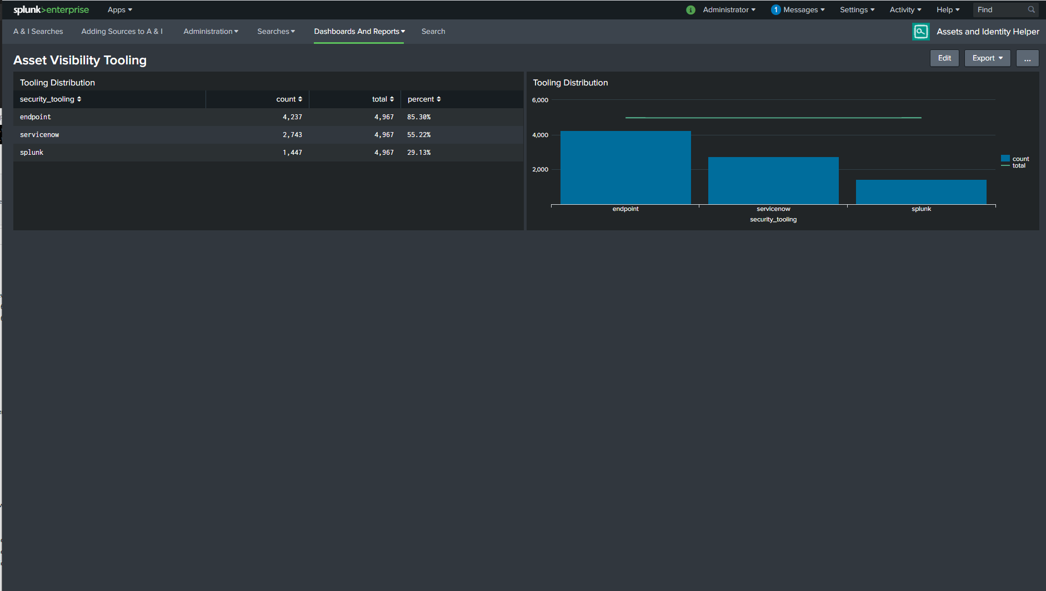
Task: Open the Help menu
Action: tap(948, 10)
